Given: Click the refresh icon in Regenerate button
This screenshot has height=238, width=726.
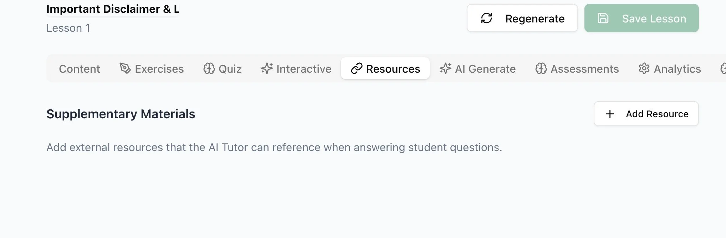Looking at the screenshot, I should [x=487, y=18].
